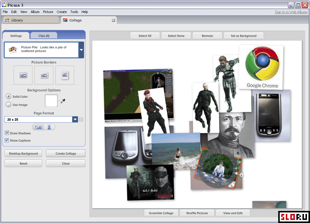
Task: Open the Picture menu
Action: click(x=48, y=12)
